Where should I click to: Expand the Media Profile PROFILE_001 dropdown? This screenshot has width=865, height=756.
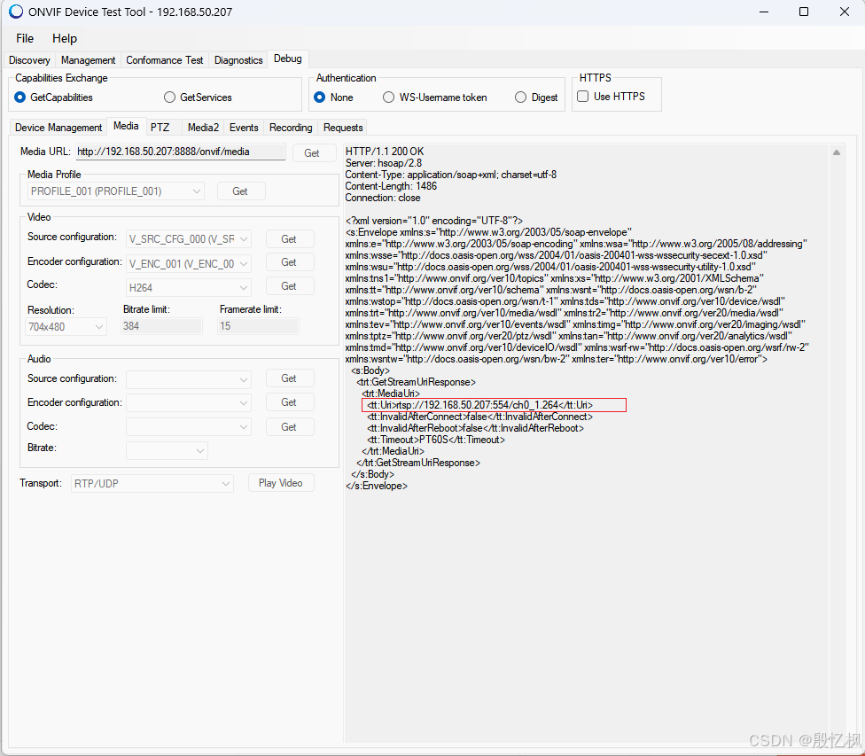coord(115,191)
